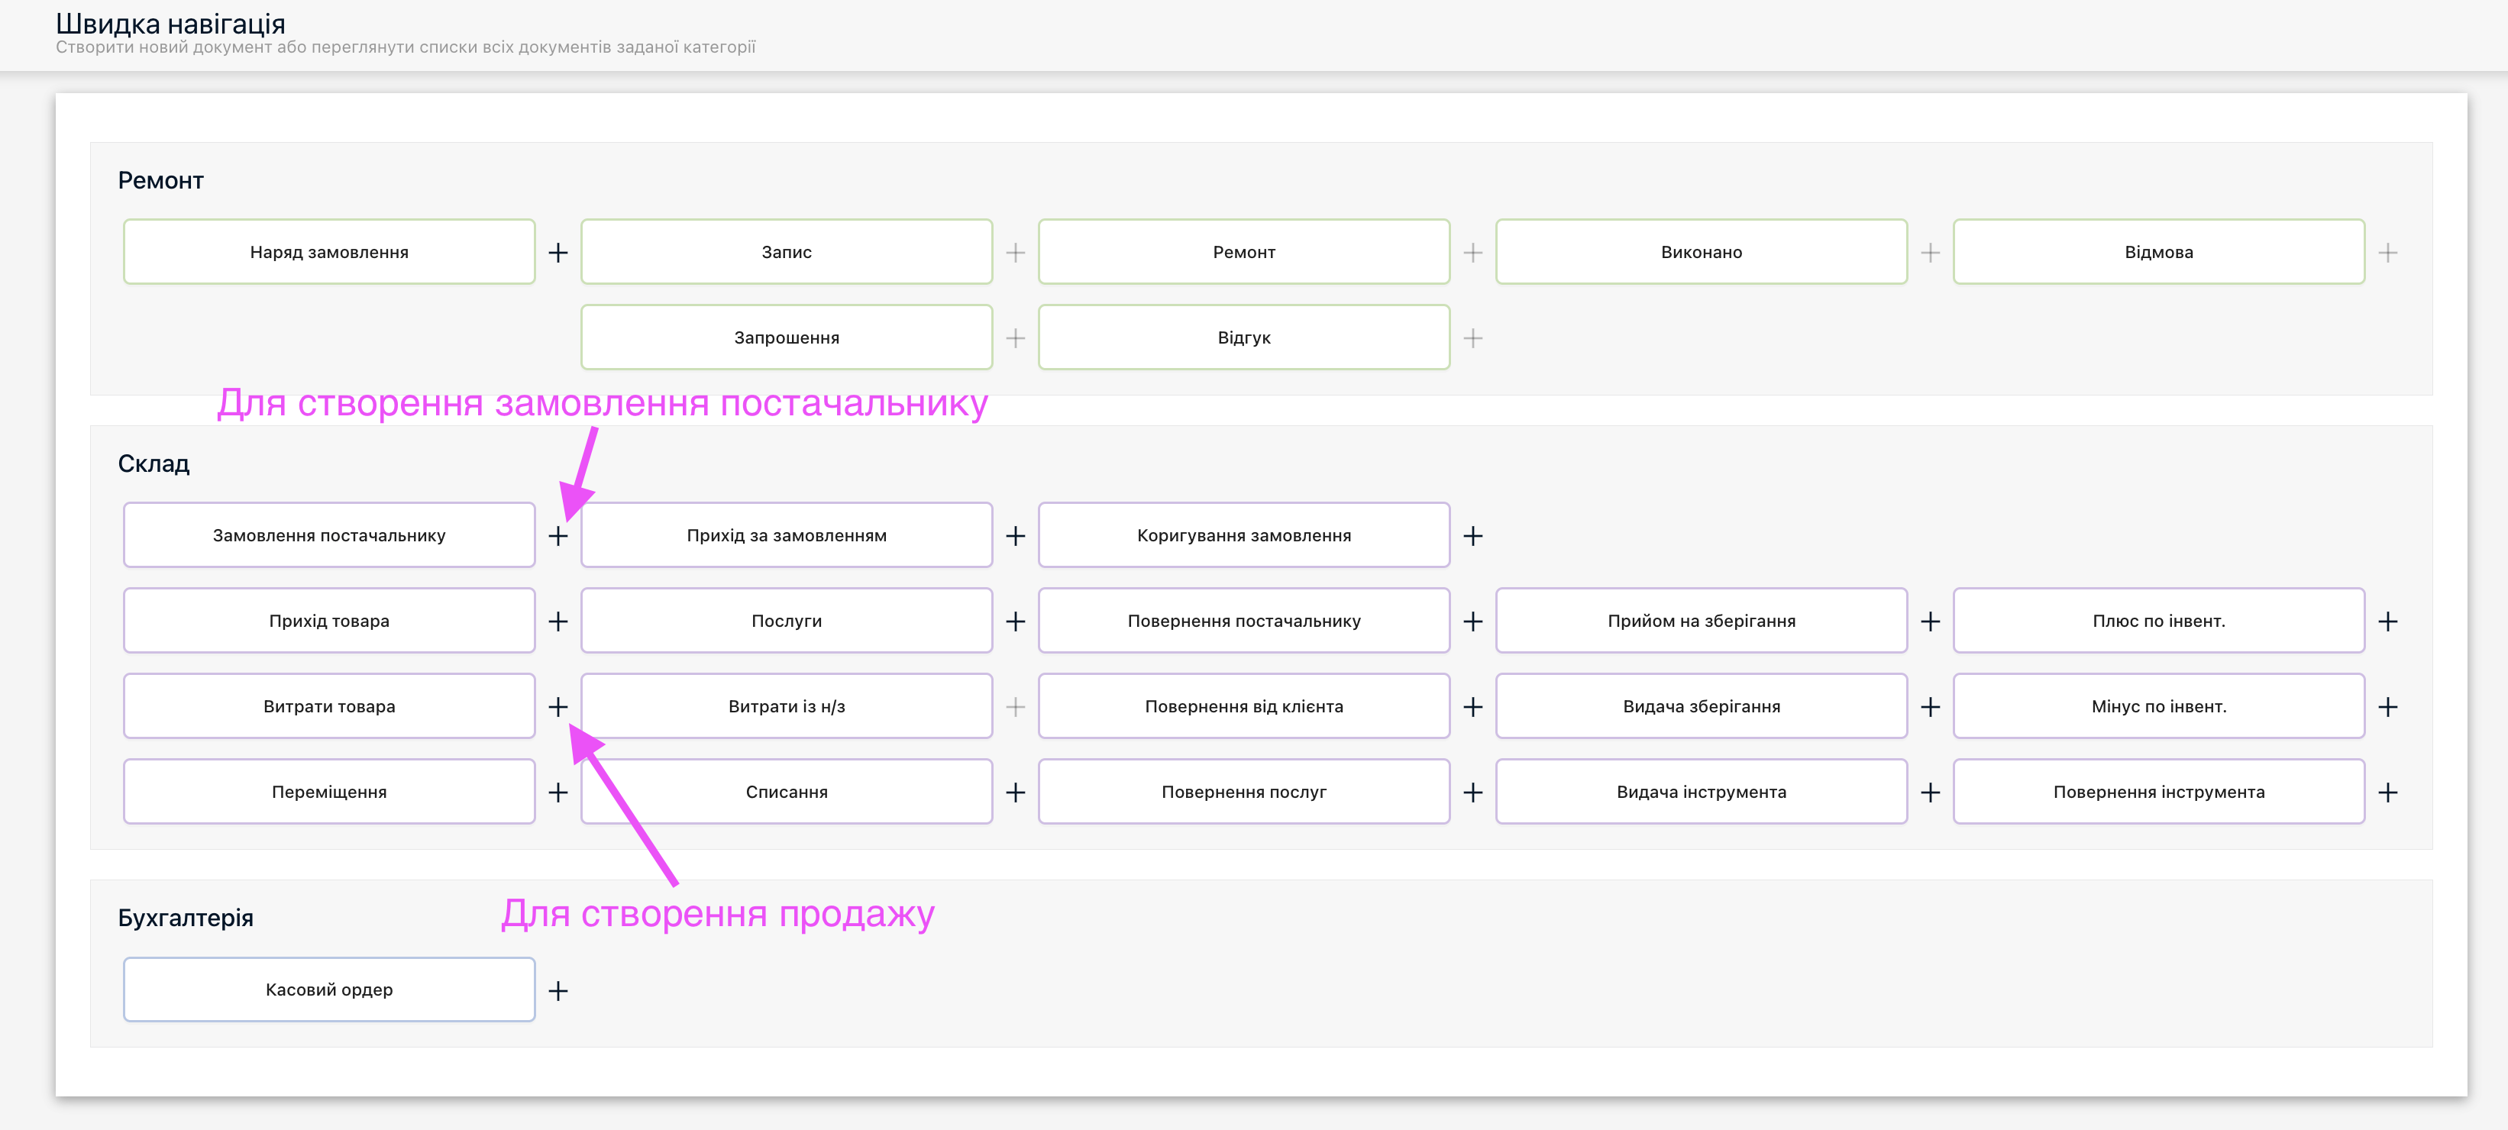
Task: Click plus icon next to Замовлення постачальнику
Action: [558, 536]
